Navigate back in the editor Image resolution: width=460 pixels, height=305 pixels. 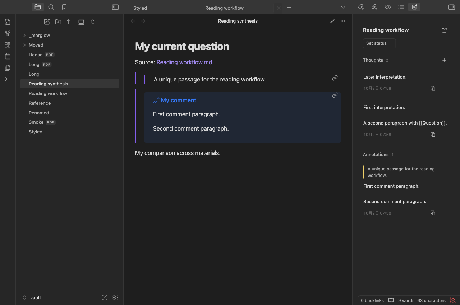133,21
